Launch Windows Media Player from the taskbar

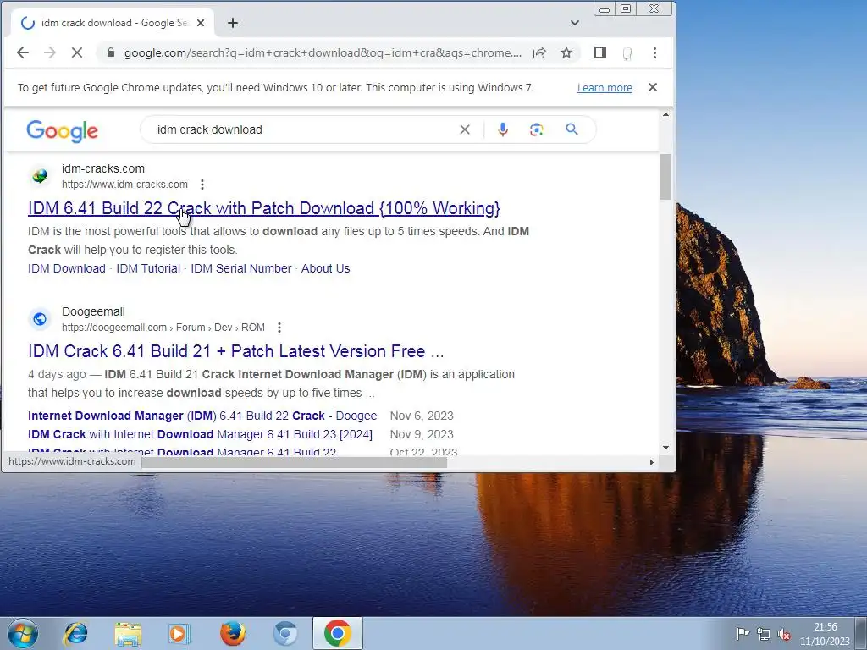coord(179,633)
